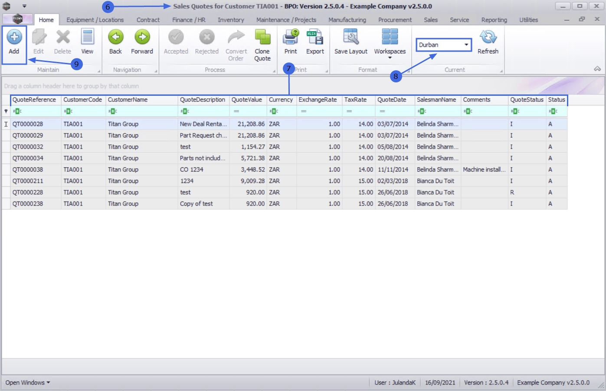The image size is (606, 391).
Task: Click the Export to Excel icon
Action: (315, 37)
